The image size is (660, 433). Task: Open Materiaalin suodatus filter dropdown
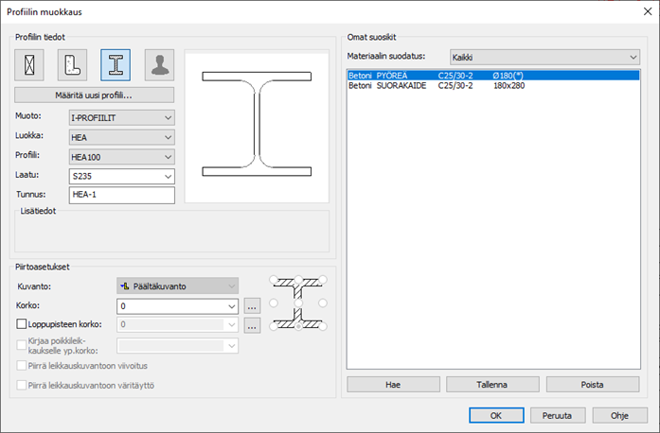click(x=544, y=58)
